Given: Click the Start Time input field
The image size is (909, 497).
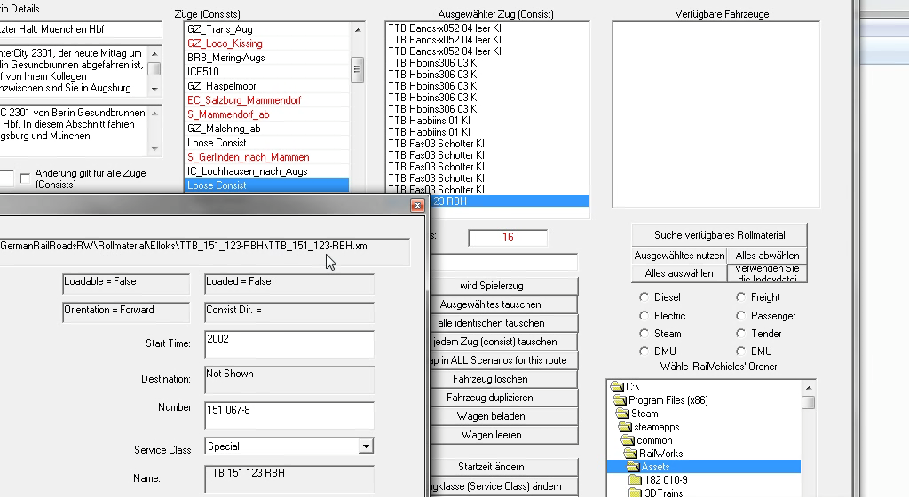Looking at the screenshot, I should 289,344.
